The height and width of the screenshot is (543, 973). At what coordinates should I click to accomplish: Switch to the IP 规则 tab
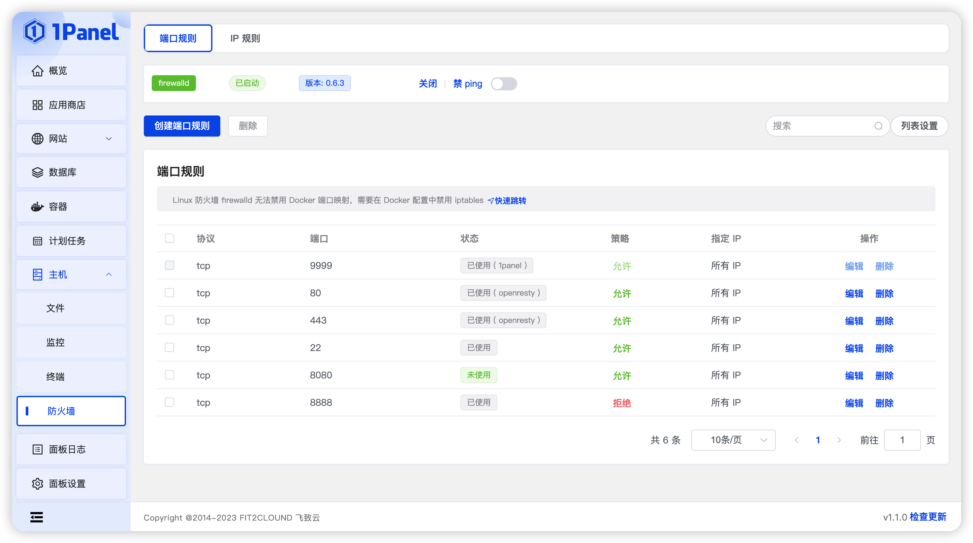pyautogui.click(x=245, y=38)
